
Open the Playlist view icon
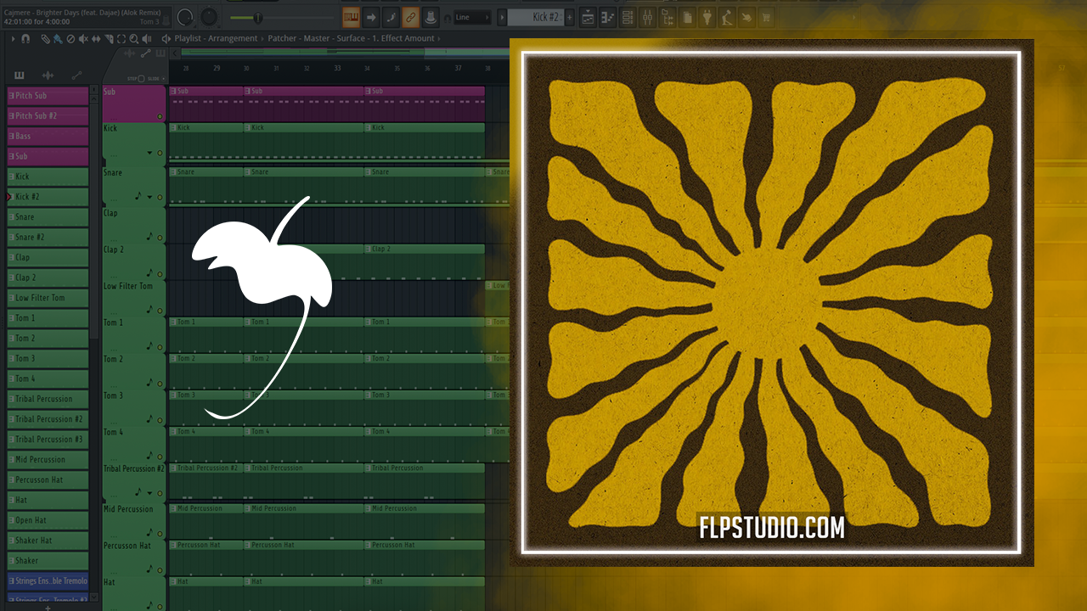click(x=588, y=17)
